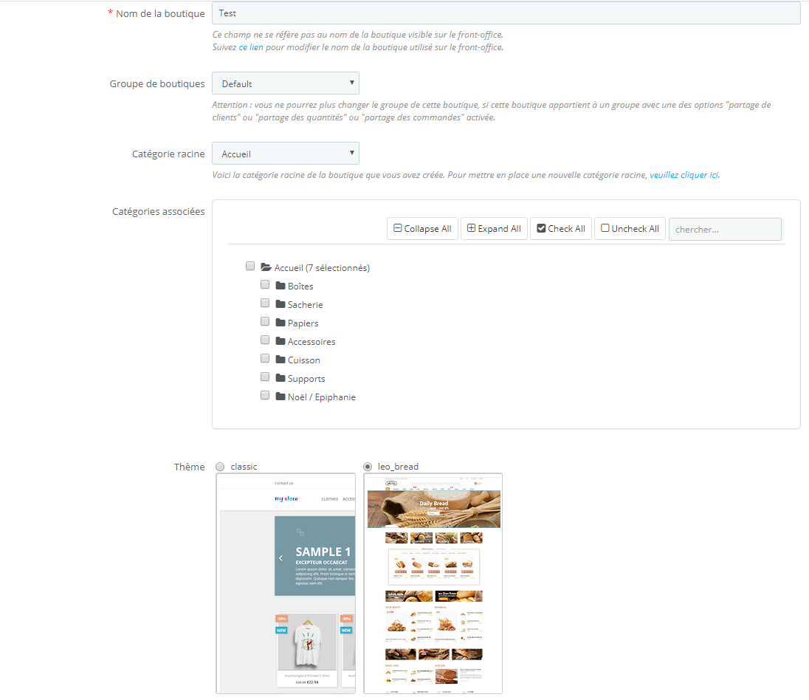This screenshot has width=809, height=700.
Task: Click the Sacherie folder icon
Action: pos(280,304)
